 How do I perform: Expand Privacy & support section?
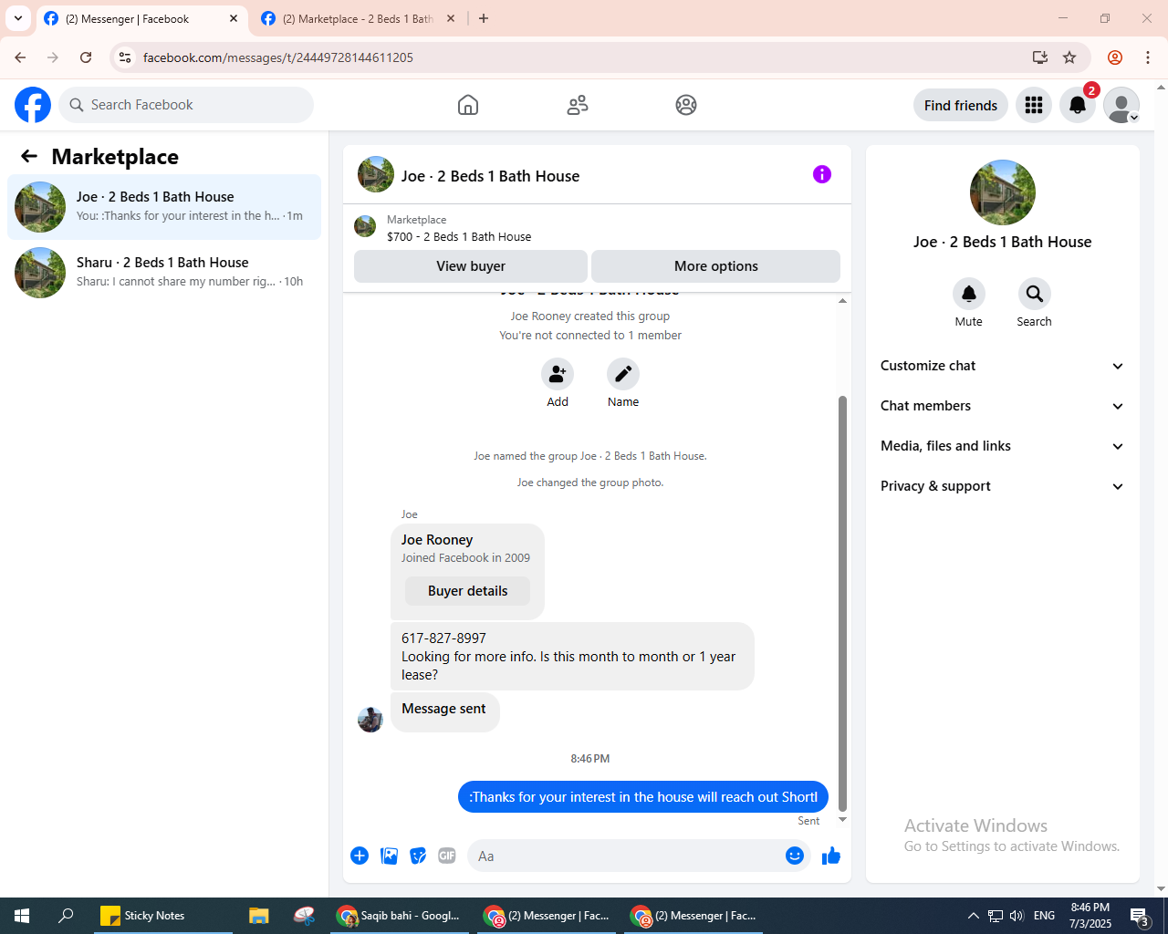tap(1002, 486)
